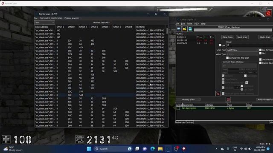Toggle the Fast Scan checkbox
The height and width of the screenshot is (153, 273).
223,88
